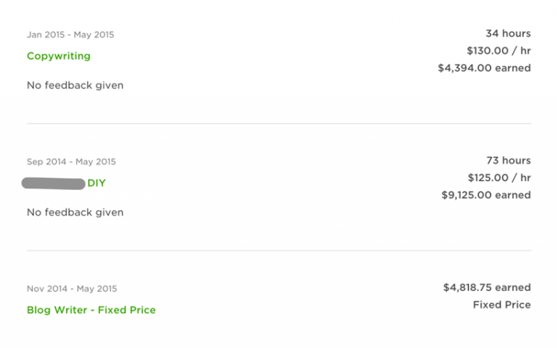Select the $4,394.00 earned amount
Screen dimensions: 557x348
(484, 68)
